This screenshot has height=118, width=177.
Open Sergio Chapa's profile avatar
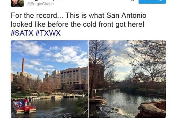(x=17, y=3)
